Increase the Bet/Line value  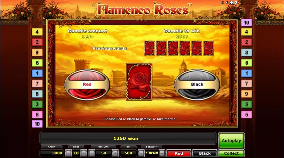click(115, 153)
